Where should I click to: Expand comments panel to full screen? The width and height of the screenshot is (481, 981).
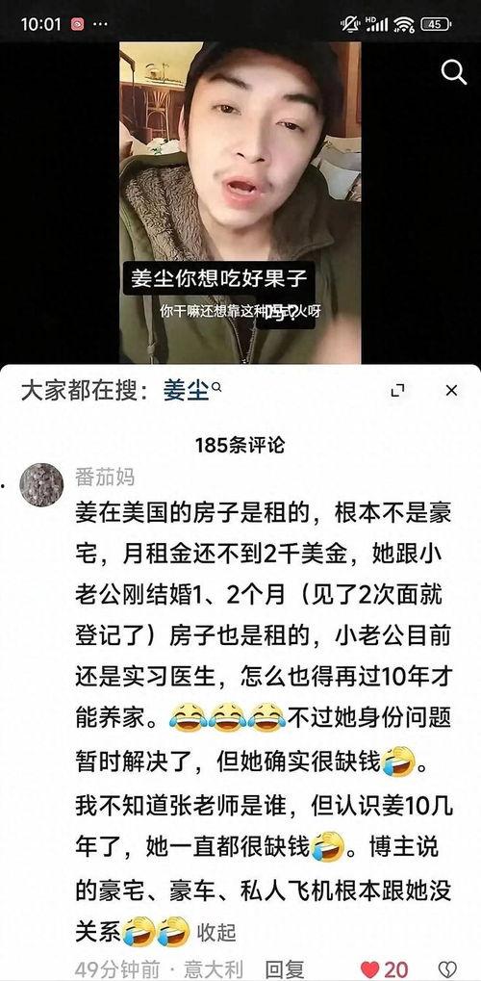397,391
